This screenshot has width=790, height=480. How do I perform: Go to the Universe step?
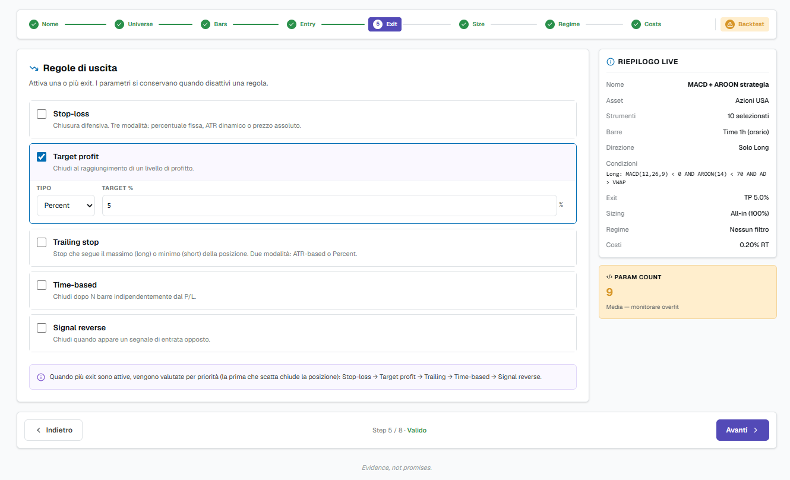134,24
